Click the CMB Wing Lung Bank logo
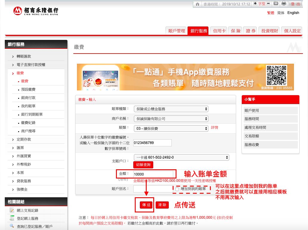This screenshot has height=230, width=308. point(36,11)
